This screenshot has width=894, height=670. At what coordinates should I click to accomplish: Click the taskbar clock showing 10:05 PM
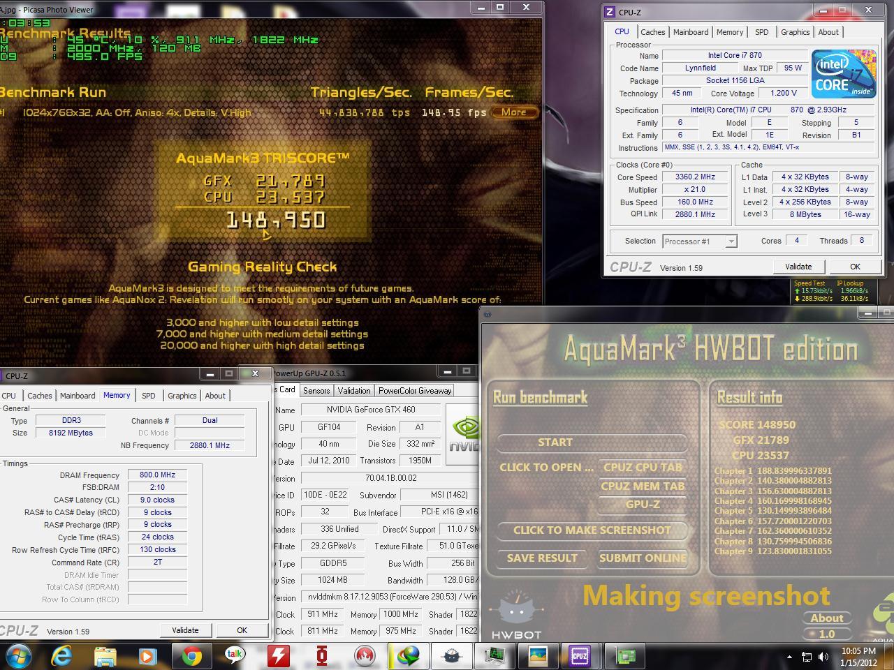pyautogui.click(x=859, y=657)
